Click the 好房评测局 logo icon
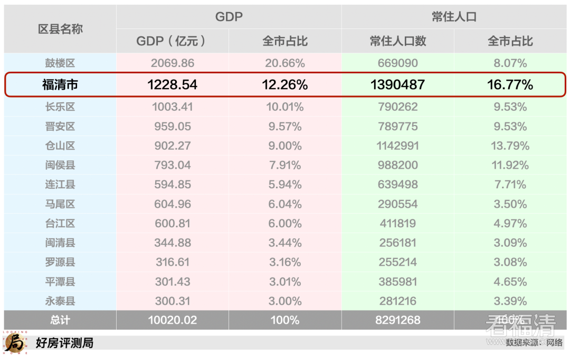The height and width of the screenshot is (356, 570). click(14, 343)
